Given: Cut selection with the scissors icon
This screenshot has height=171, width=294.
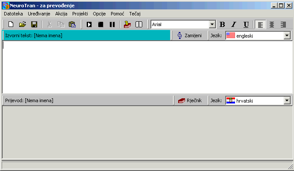Looking at the screenshot, I should pyautogui.click(x=49, y=24).
